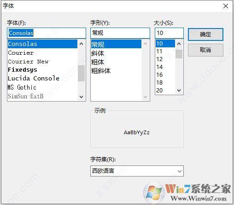Image resolution: width=234 pixels, height=205 pixels.
Task: Click the style list scroll down arrow
Action: click(145, 97)
